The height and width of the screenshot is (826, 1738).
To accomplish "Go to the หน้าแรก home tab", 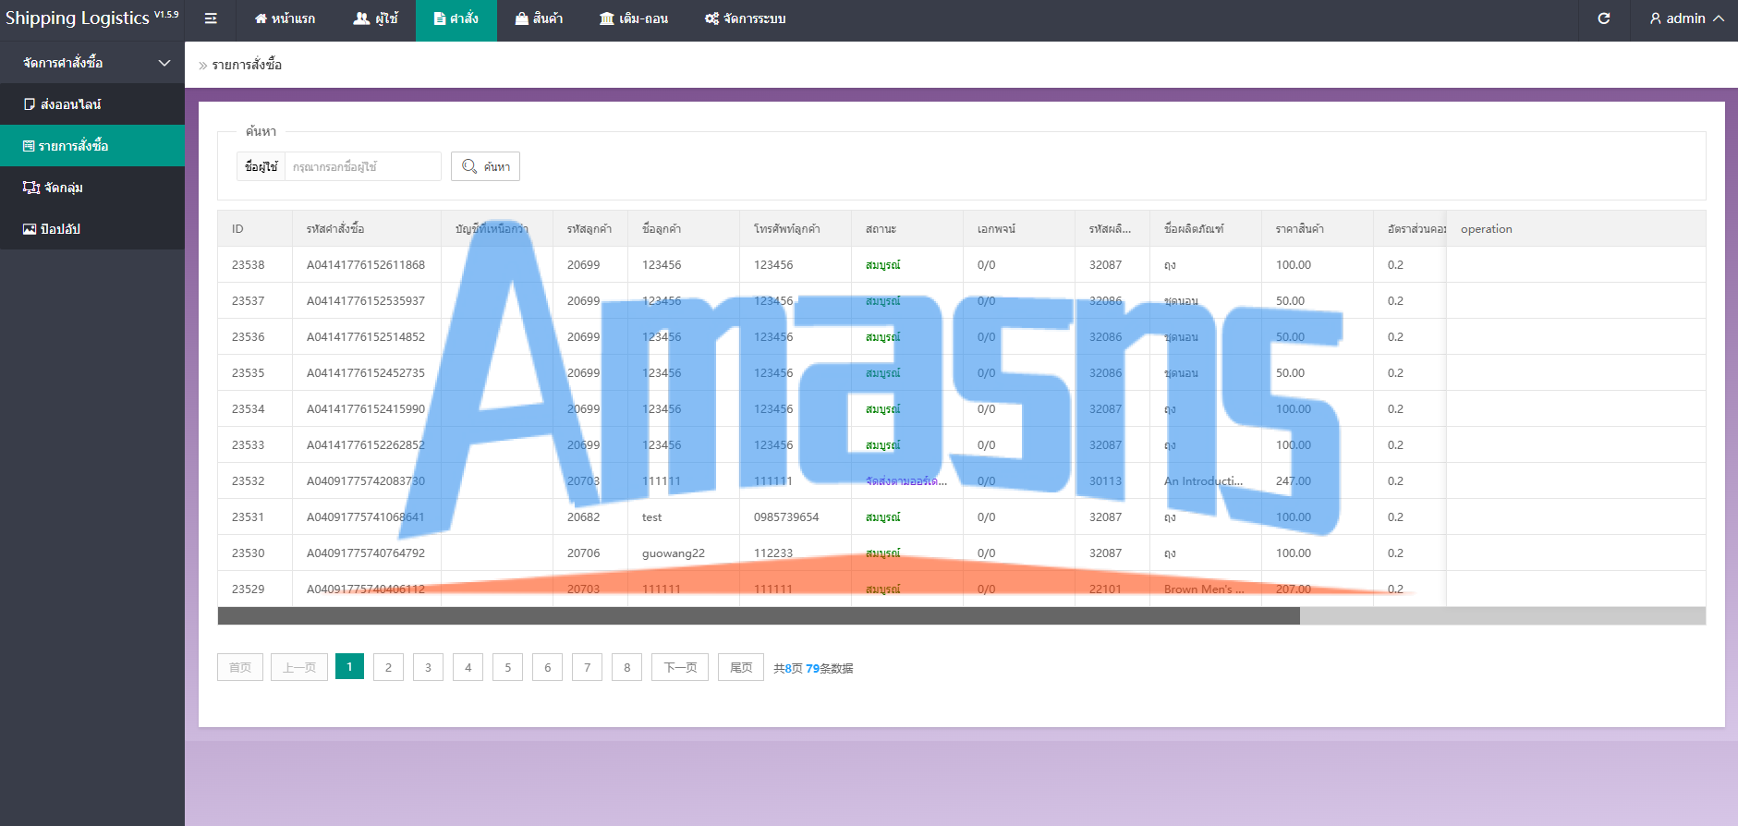I will point(285,18).
